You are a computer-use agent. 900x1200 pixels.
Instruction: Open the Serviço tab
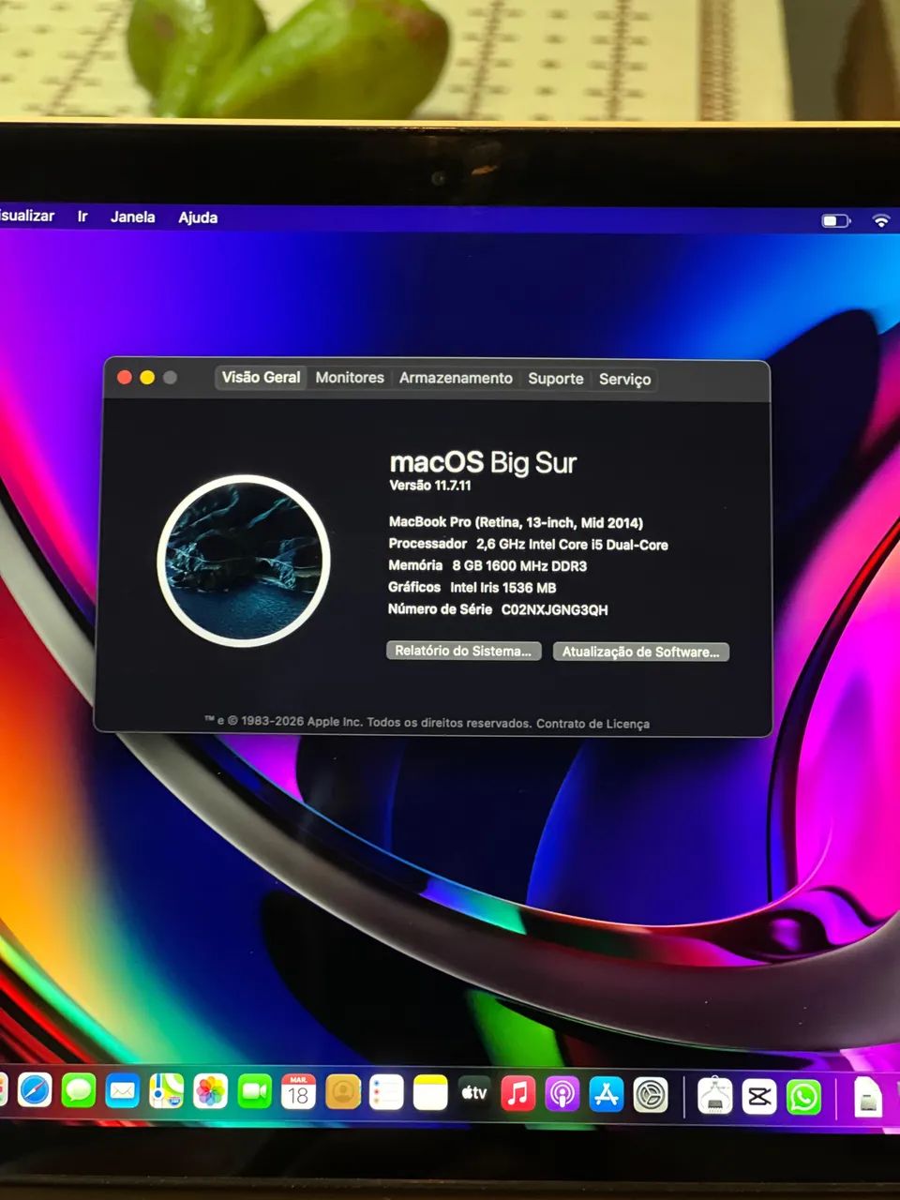tap(624, 379)
